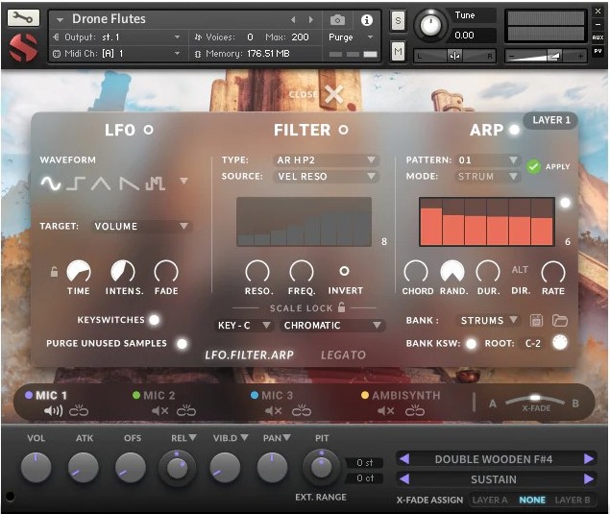Click the ROOT C-2 value
610x514 pixels.
(532, 343)
